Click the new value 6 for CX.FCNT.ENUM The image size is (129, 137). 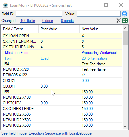(x=83, y=41)
